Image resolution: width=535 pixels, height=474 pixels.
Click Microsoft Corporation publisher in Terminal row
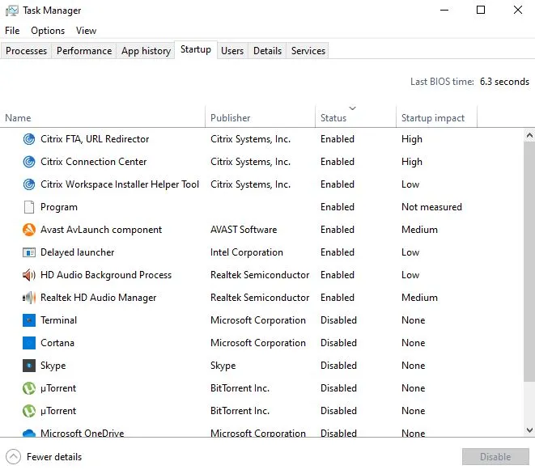pos(258,320)
